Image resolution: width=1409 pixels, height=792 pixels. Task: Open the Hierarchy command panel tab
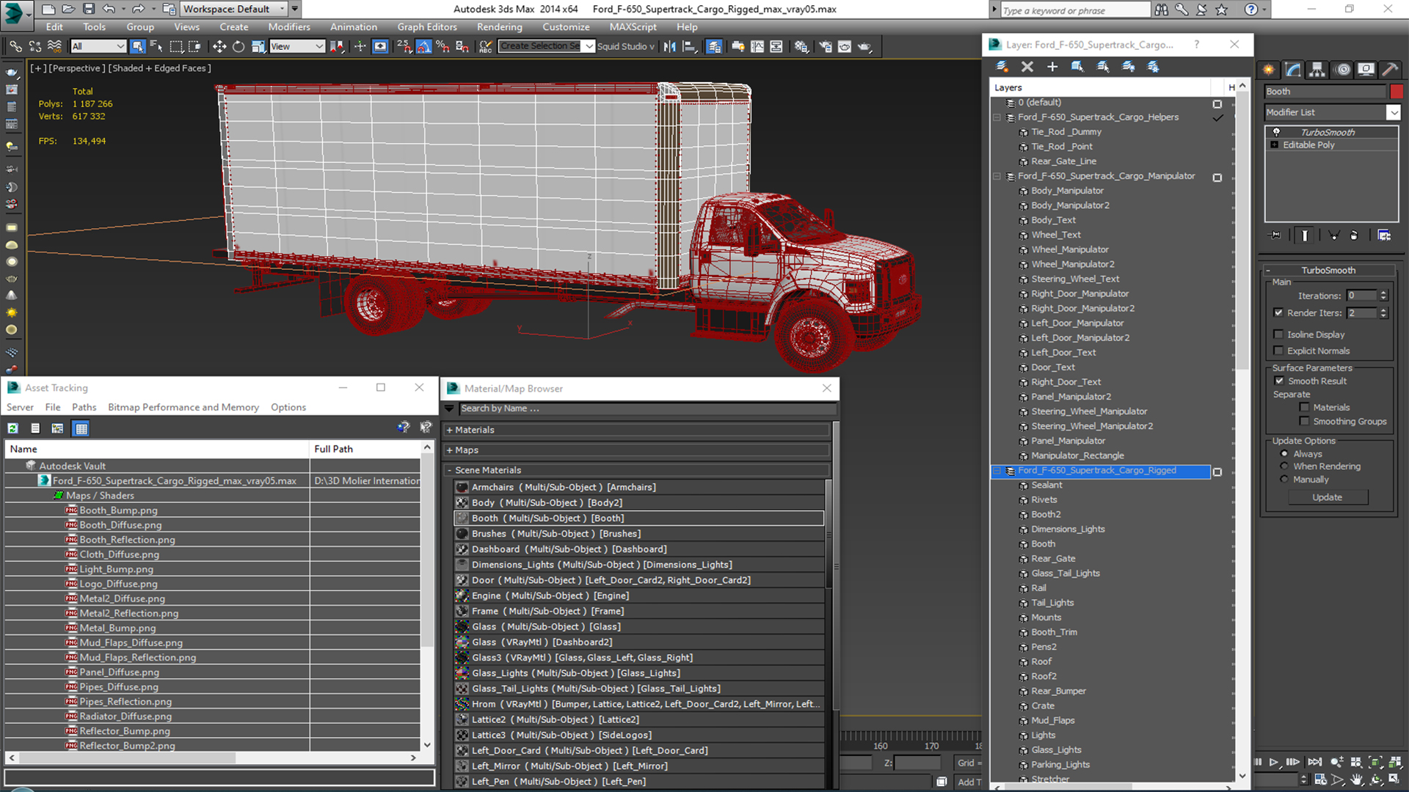[x=1317, y=70]
